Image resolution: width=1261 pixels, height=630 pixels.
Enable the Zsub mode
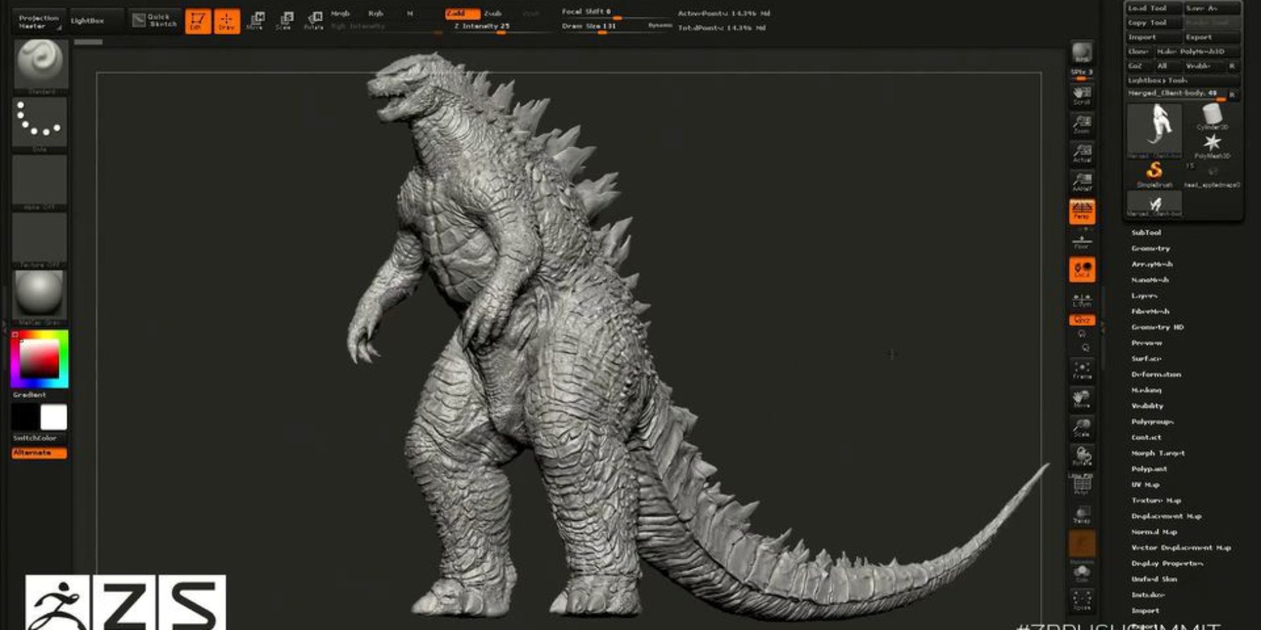(x=494, y=13)
